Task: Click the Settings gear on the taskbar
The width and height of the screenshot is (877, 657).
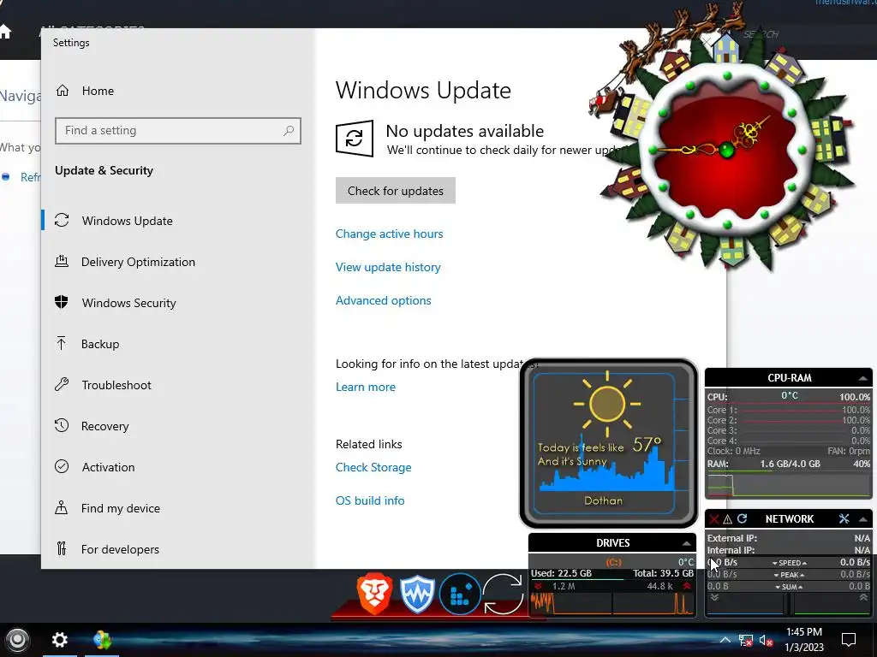Action: tap(60, 640)
